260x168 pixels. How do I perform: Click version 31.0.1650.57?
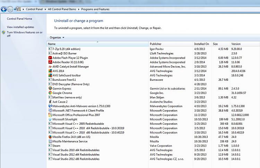pyautogui.click(x=239, y=93)
